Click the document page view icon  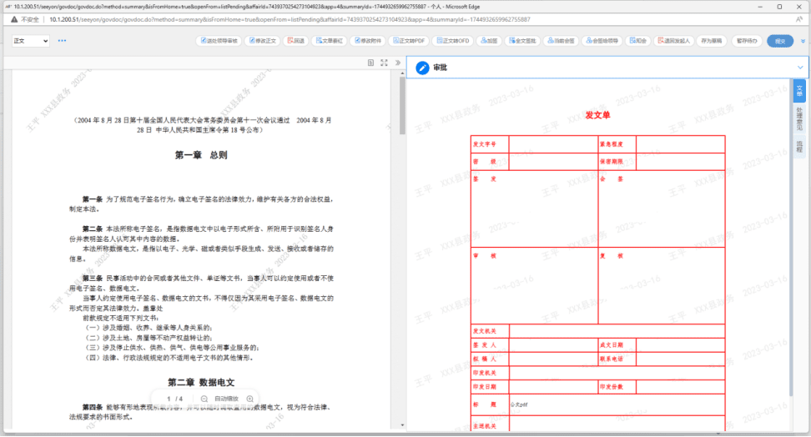(370, 63)
